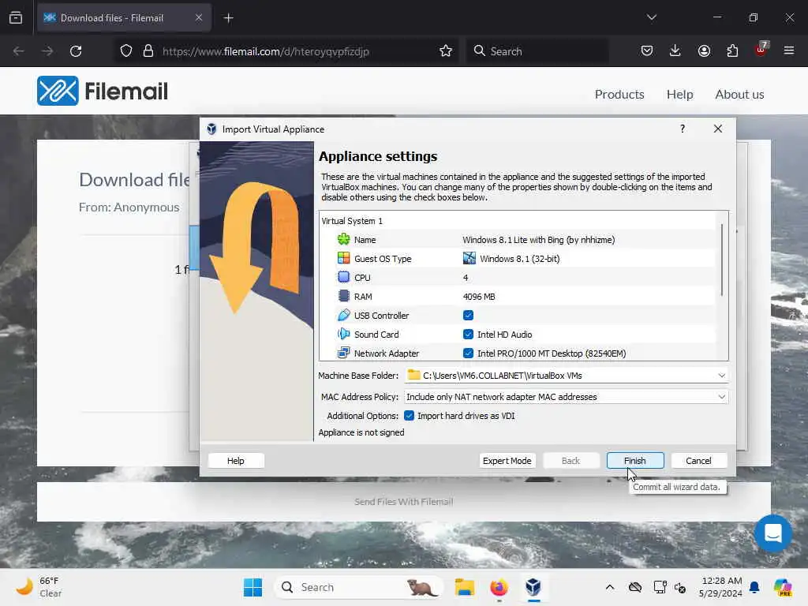Open the Windows Start menu
The image size is (808, 606).
click(252, 587)
